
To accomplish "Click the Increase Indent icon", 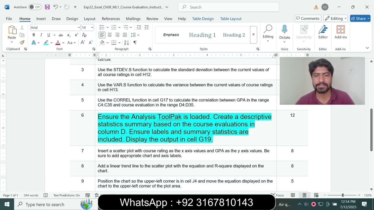I will click(146, 27).
